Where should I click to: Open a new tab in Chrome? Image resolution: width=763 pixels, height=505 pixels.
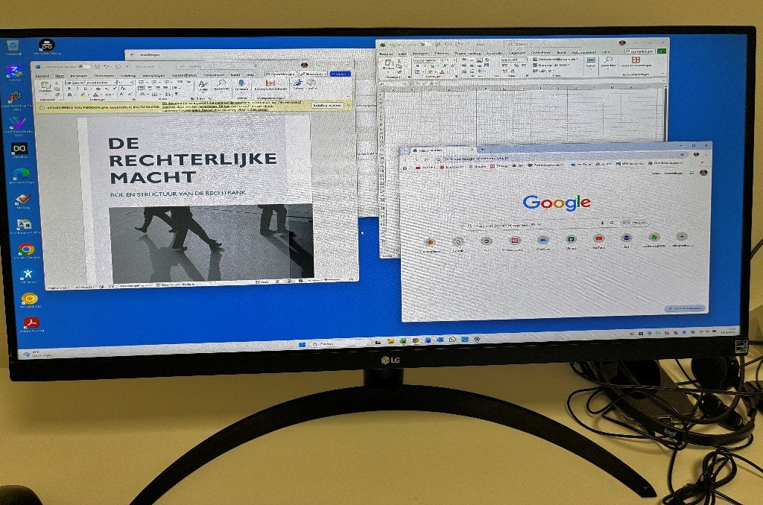coord(482,150)
